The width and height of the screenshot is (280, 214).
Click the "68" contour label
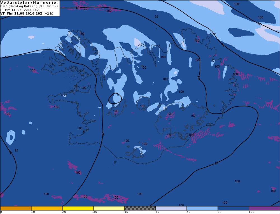tap(259, 24)
